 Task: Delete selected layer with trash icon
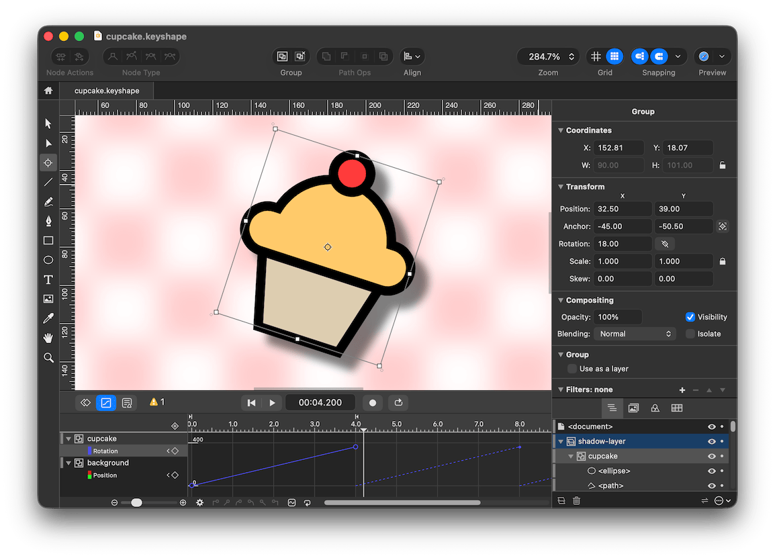[576, 500]
